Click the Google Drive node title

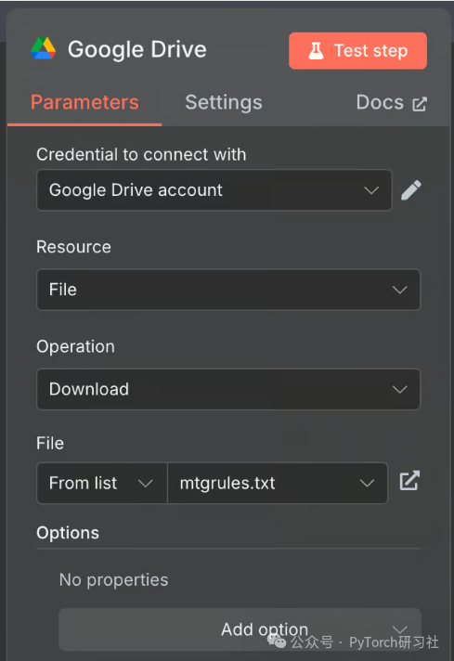137,49
